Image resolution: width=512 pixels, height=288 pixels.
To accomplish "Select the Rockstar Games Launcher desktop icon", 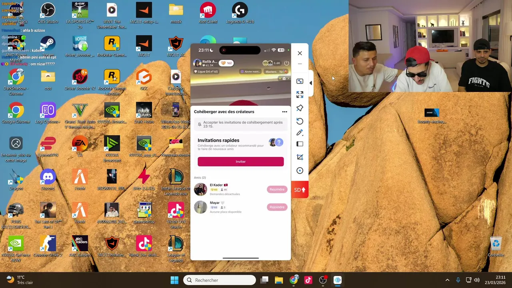I will (112, 83).
